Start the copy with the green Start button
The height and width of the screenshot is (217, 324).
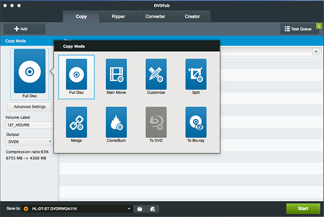tap(303, 209)
